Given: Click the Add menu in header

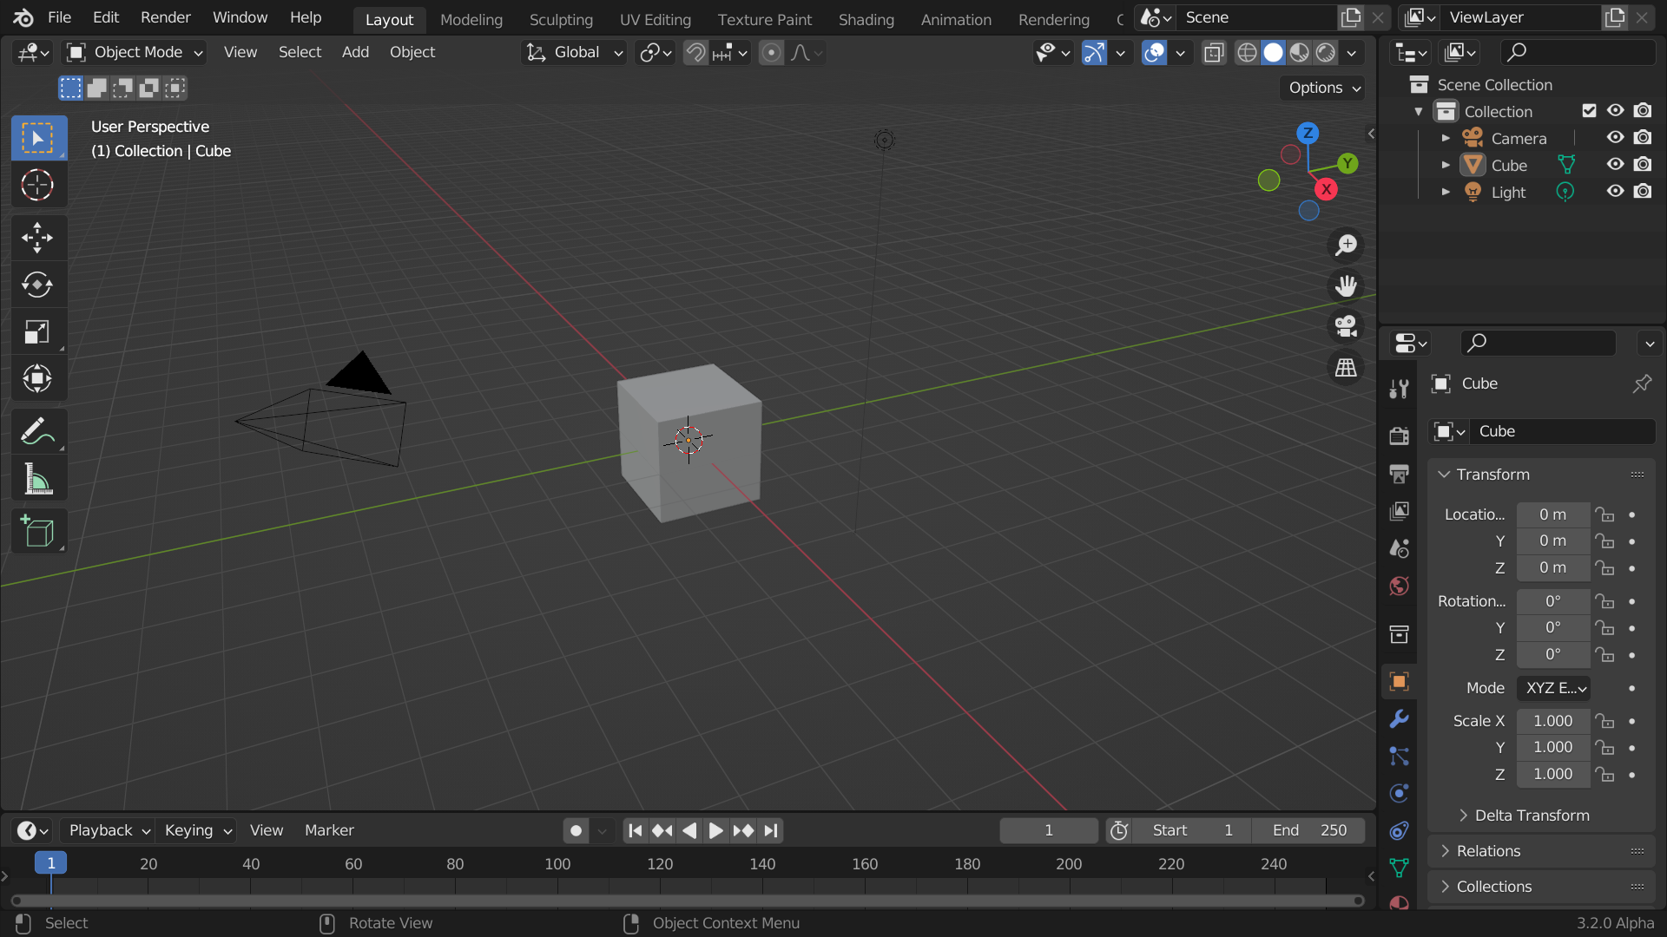Looking at the screenshot, I should pos(356,50).
